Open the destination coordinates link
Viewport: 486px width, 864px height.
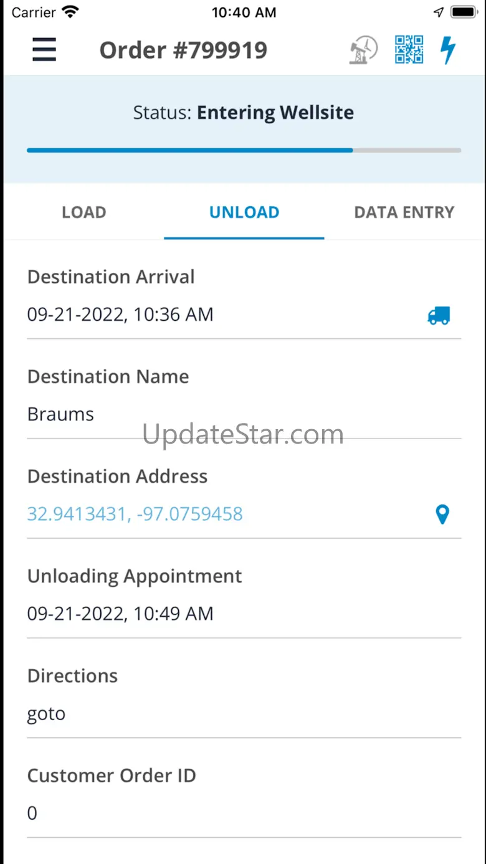click(x=135, y=514)
